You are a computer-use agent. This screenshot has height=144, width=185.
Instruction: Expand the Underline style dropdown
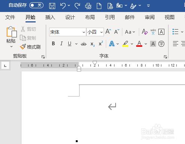click(x=76, y=44)
